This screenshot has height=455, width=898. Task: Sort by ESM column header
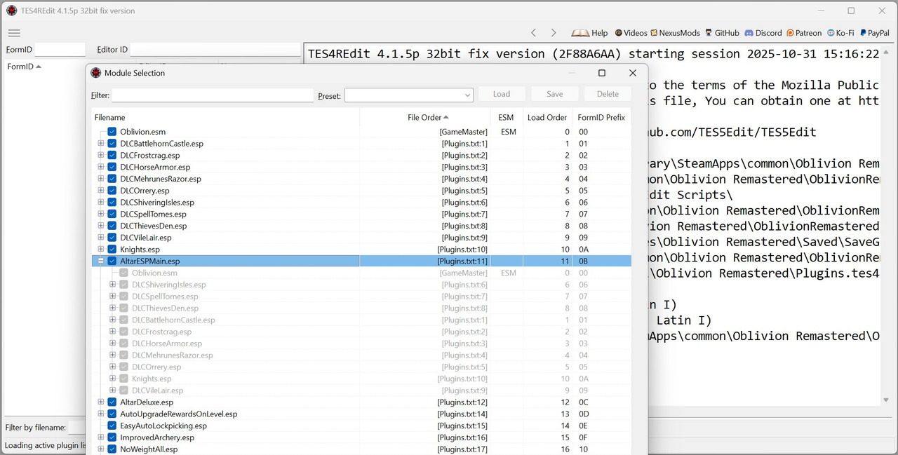(x=506, y=117)
